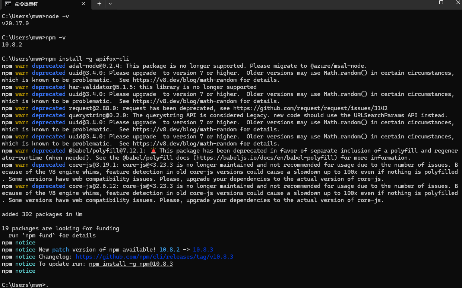Click the querystring@0.2.0 warning line
Image resolution: width=462 pixels, height=288 pixels.
(x=225, y=115)
